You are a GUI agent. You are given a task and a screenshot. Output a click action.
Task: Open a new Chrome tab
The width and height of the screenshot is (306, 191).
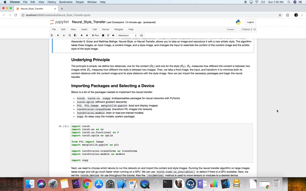coord(62,8)
